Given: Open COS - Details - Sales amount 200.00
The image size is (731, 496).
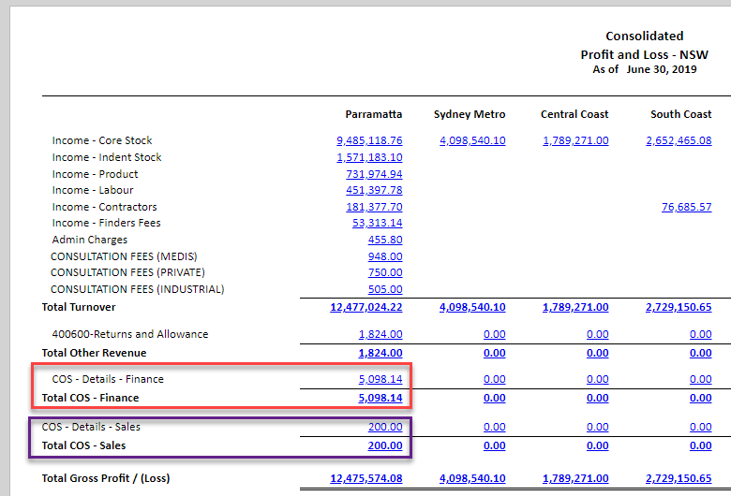Looking at the screenshot, I should click(x=385, y=427).
